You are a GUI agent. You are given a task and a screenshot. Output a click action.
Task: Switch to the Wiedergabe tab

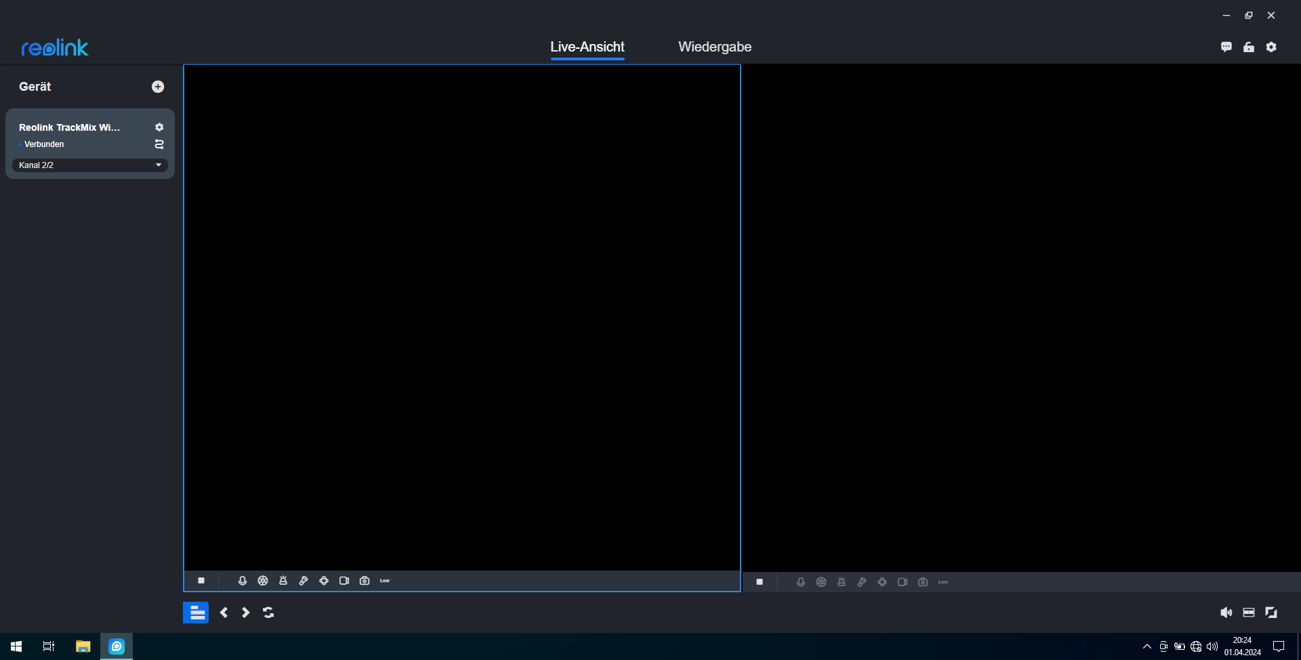point(715,47)
